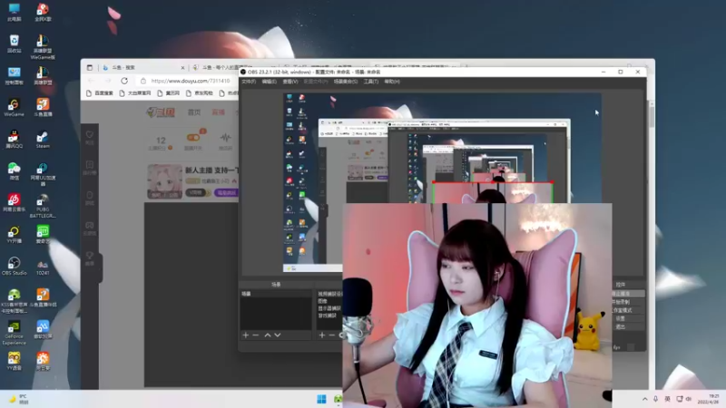
Task: Open the 腾讯QQ desktop icon
Action: pyautogui.click(x=14, y=140)
